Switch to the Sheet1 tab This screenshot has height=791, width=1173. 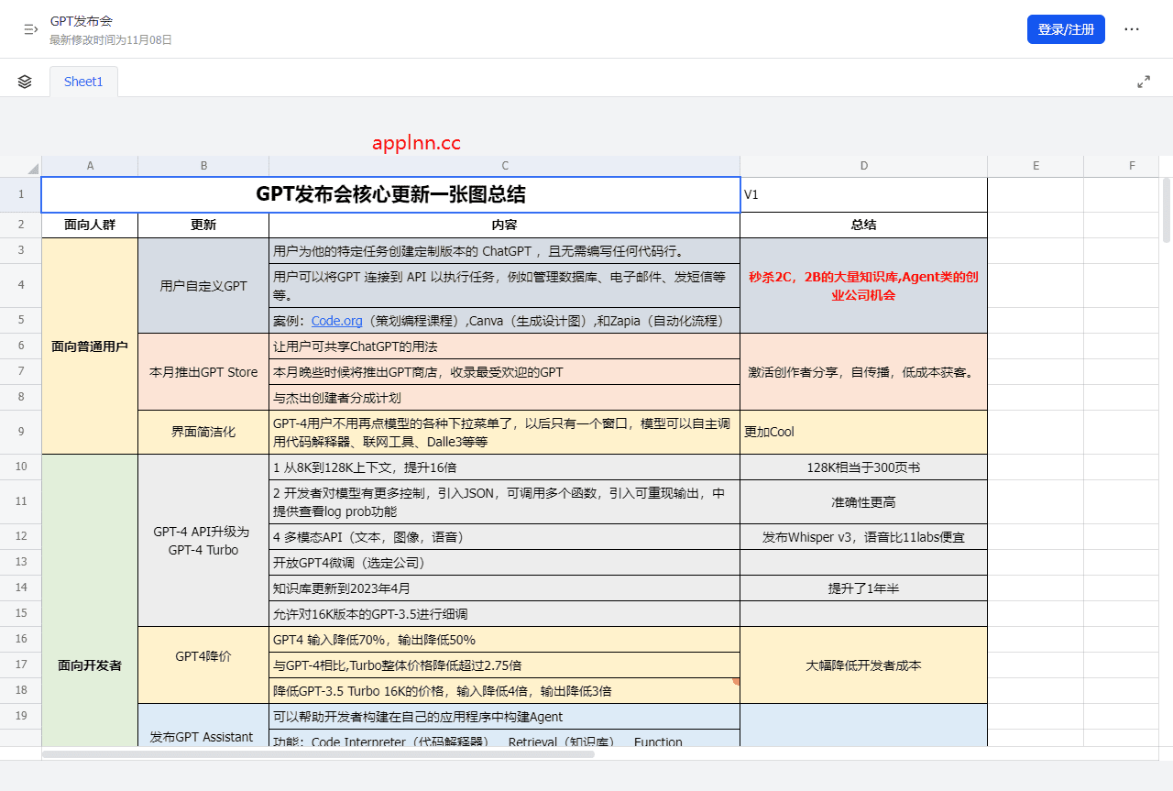click(x=83, y=81)
